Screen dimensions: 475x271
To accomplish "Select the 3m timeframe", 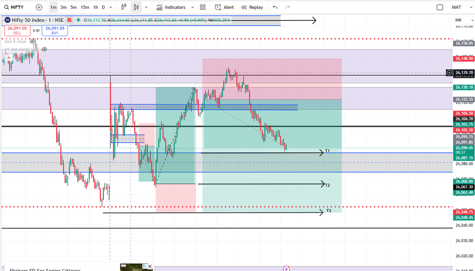I will click(63, 7).
